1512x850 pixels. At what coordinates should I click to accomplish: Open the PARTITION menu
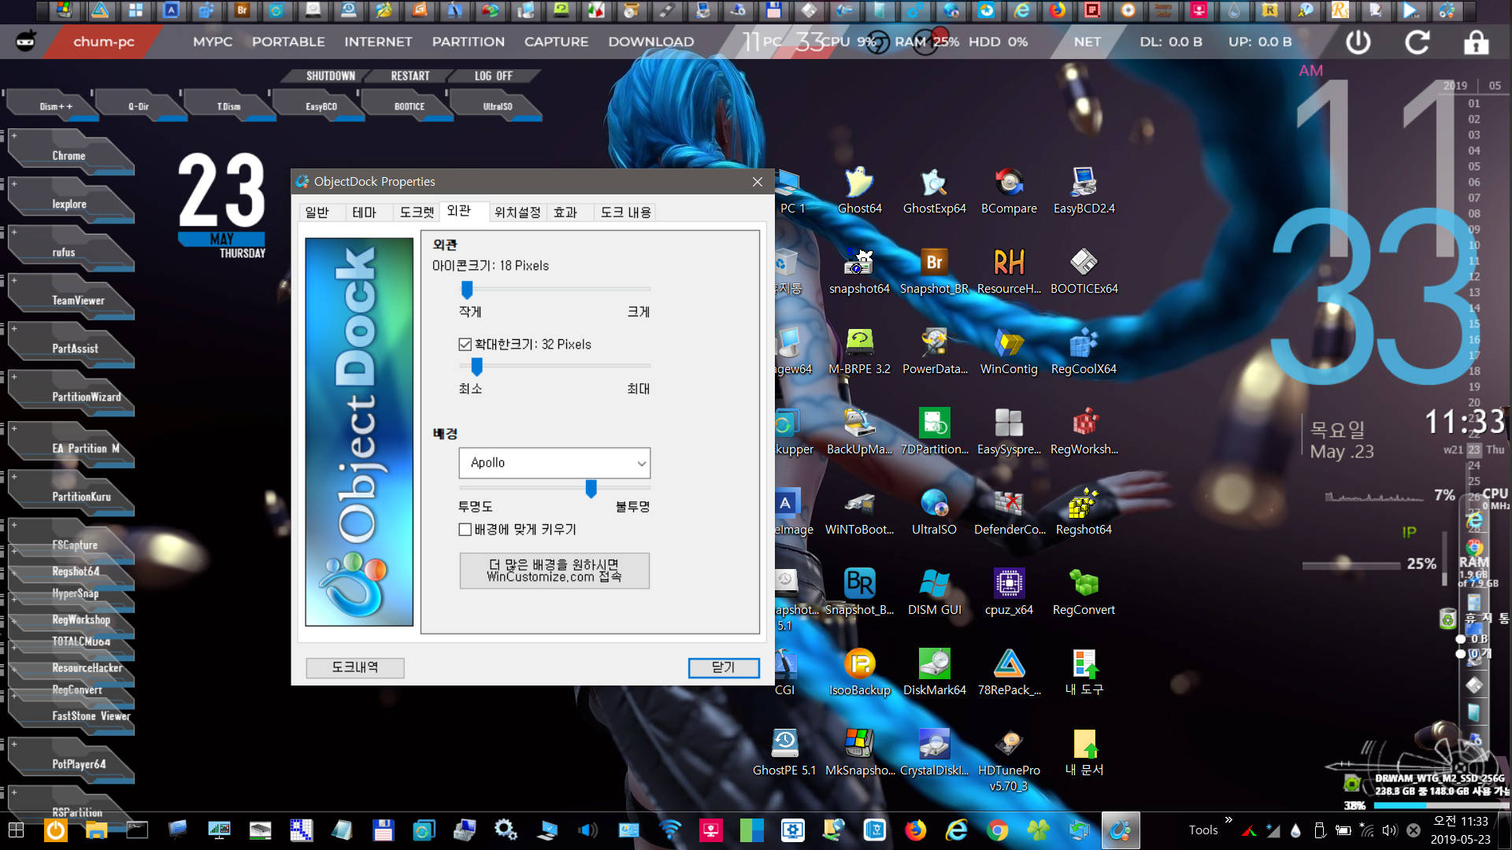tap(469, 42)
